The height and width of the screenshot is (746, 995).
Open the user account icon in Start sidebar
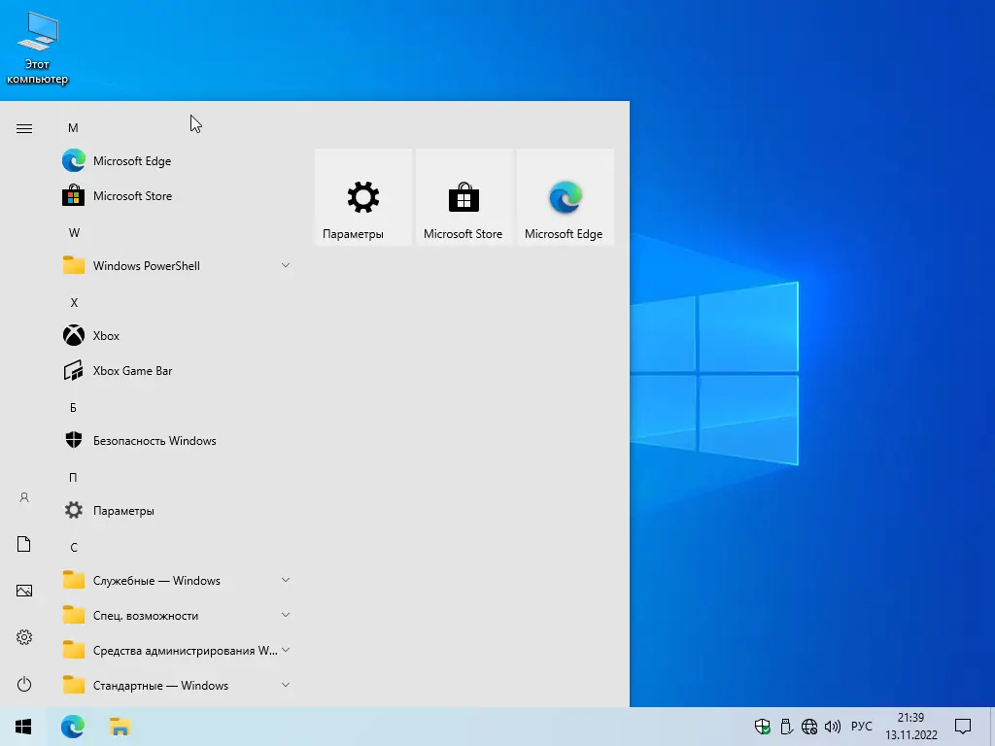point(24,497)
